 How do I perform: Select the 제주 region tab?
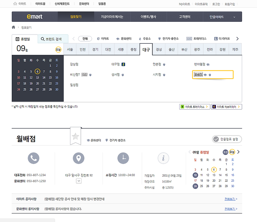[235, 49]
